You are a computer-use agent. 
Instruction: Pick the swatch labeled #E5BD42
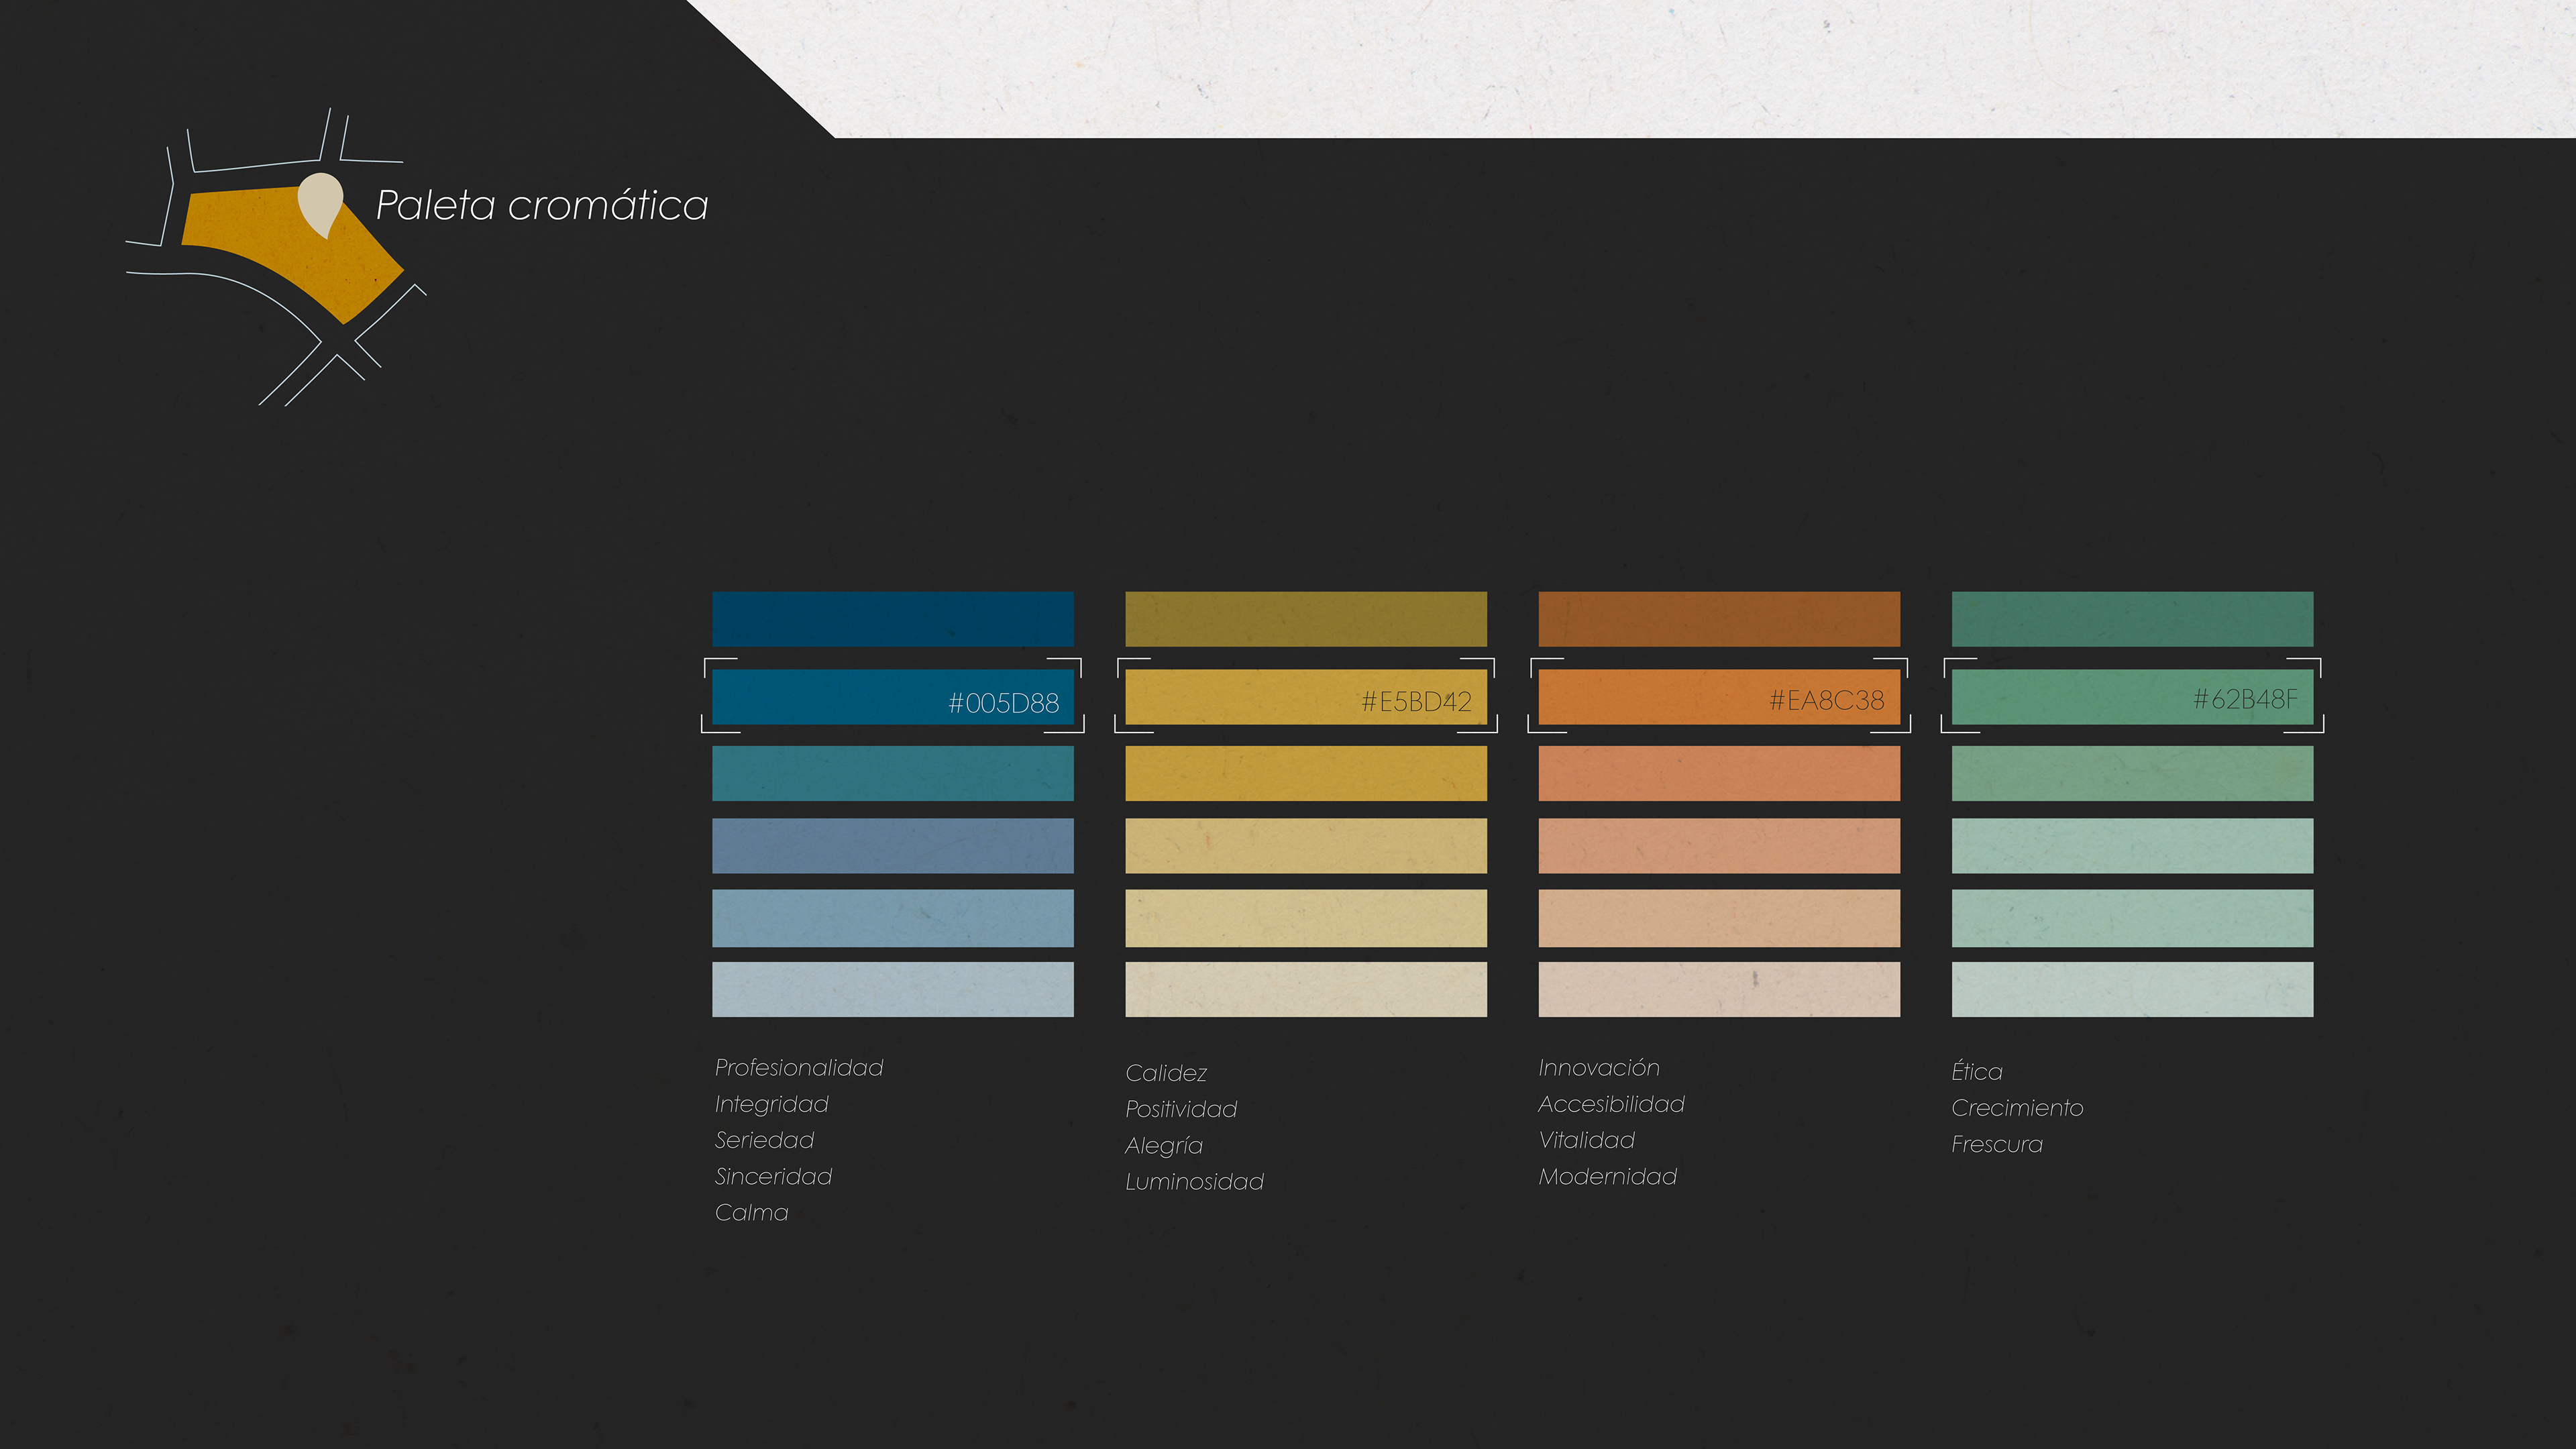click(1306, 697)
